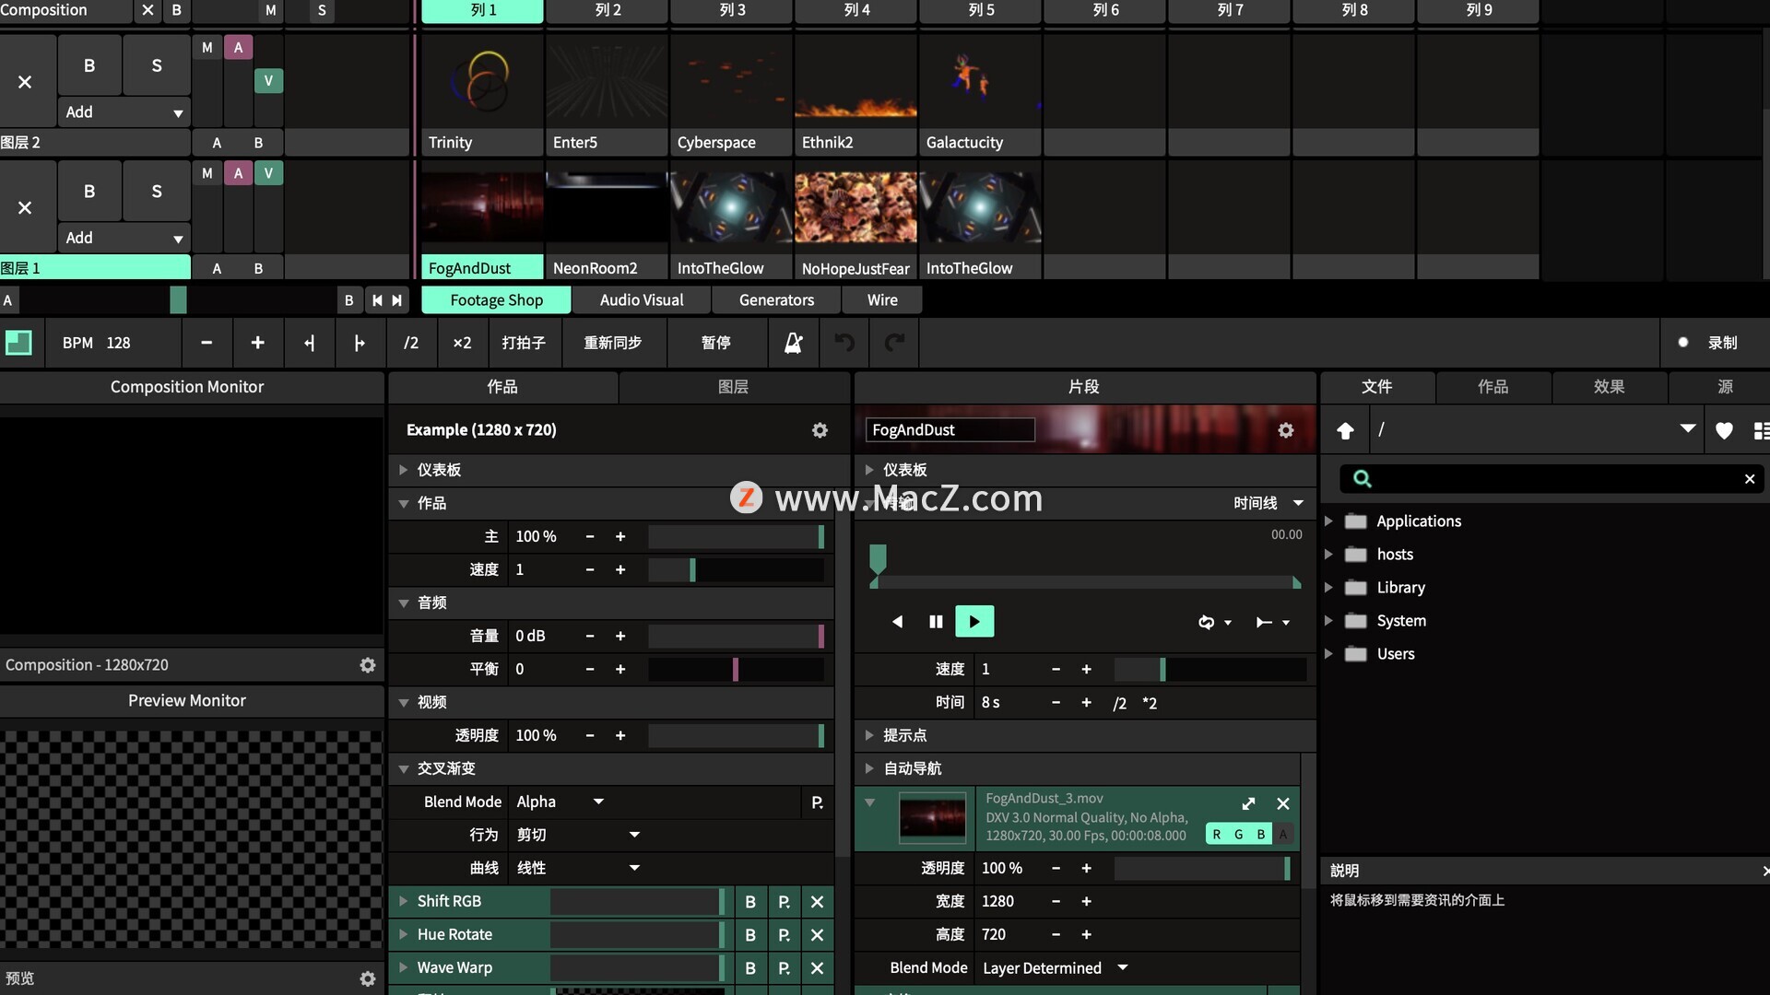Screen dimensions: 1770x995
Task: Expand the FogAndDust_3.mov thumbnail view
Action: coord(1248,803)
